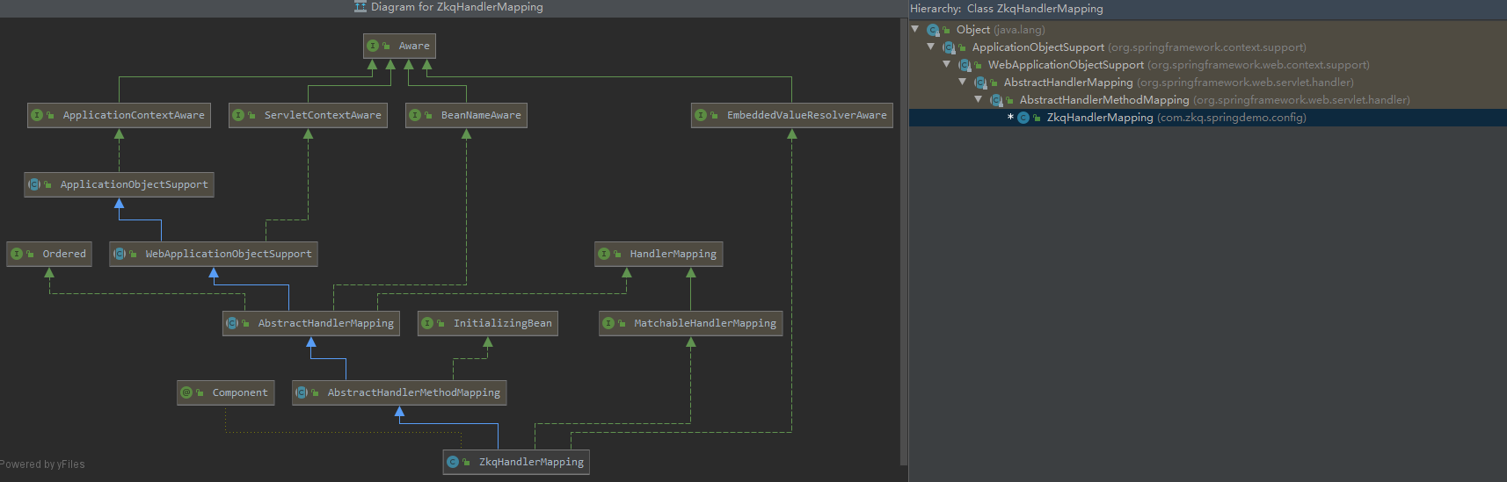Click class icon of AbstractHandlerMapping in hierarchy
The height and width of the screenshot is (482, 1507).
pyautogui.click(x=981, y=83)
